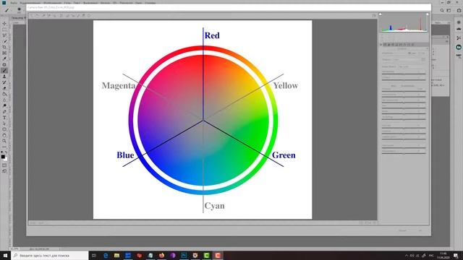Open the Справка menu

pos(150,3)
